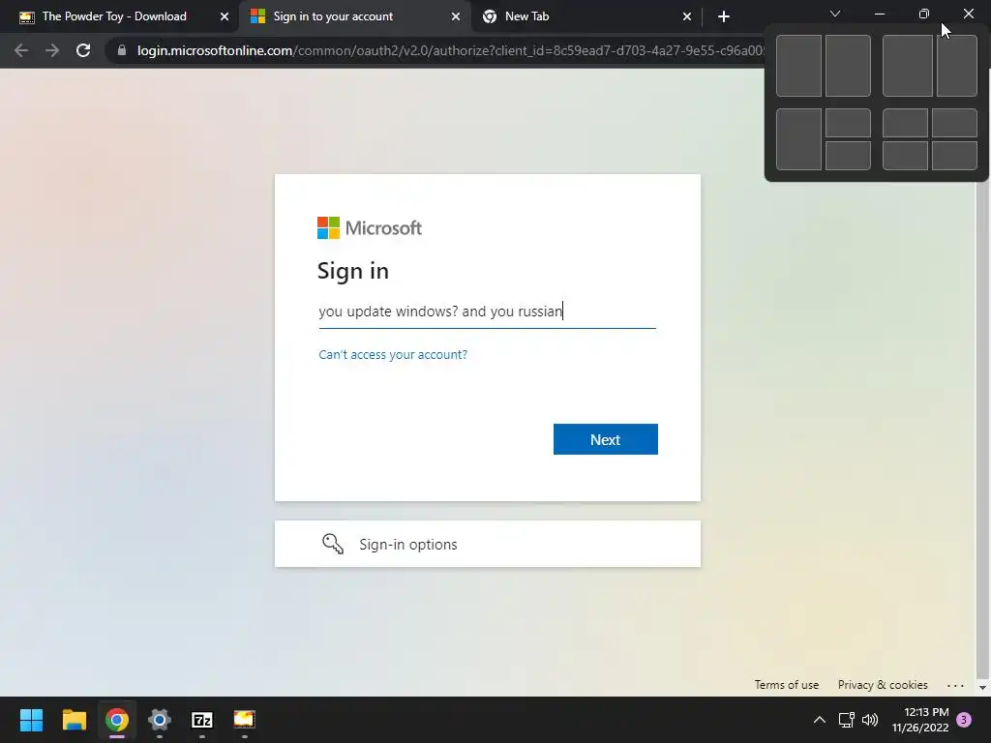Close the Sign in to your account tab

455,16
